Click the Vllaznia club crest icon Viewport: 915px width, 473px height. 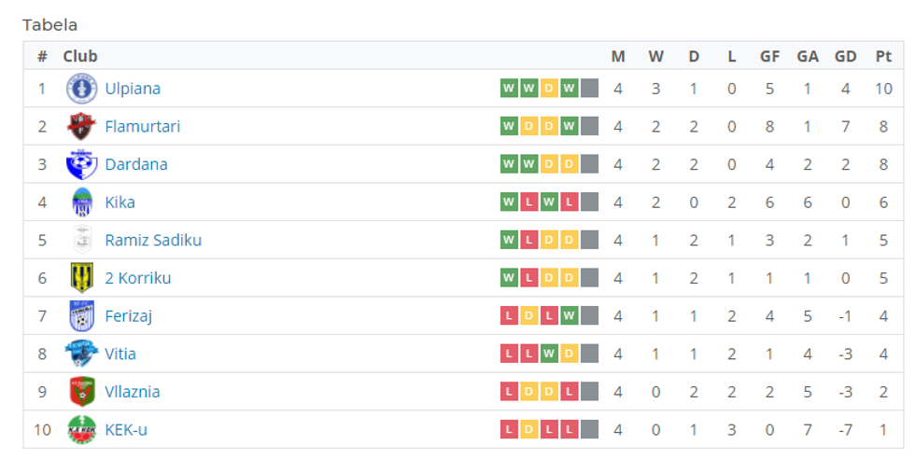coord(81,392)
